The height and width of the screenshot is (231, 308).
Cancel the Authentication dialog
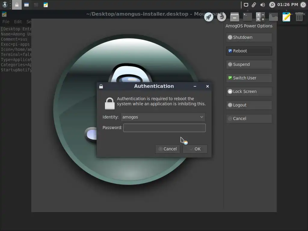(x=168, y=149)
